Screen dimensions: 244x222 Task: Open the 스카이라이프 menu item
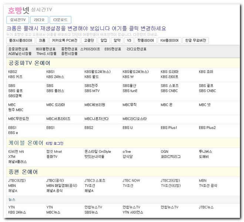(90, 49)
